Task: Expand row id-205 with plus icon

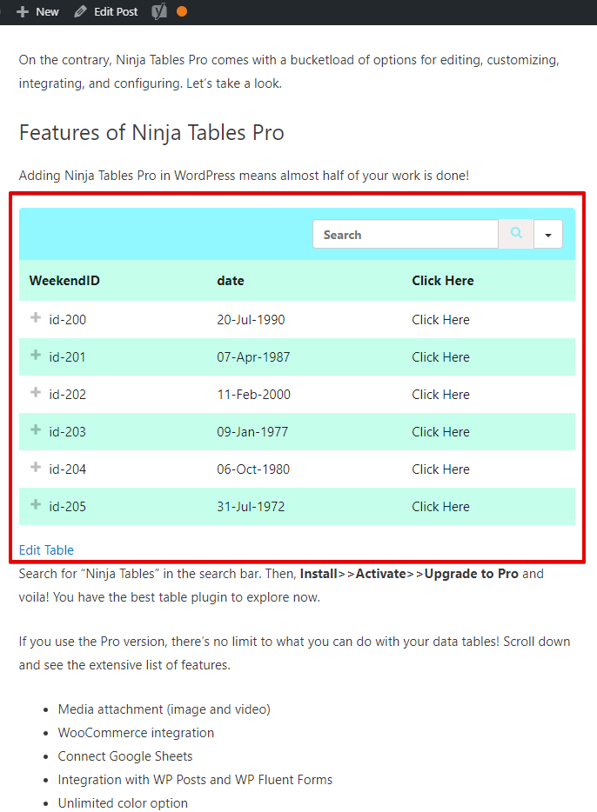Action: point(35,504)
